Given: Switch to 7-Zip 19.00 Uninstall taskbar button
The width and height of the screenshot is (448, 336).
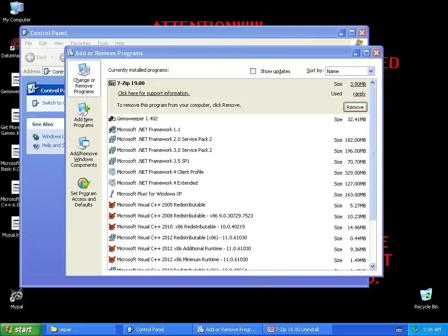Looking at the screenshot, I should [297, 329].
